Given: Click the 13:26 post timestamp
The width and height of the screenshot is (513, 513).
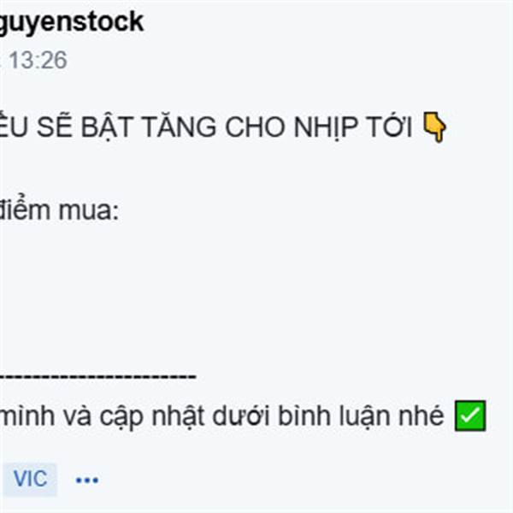Looking at the screenshot, I should click(38, 60).
